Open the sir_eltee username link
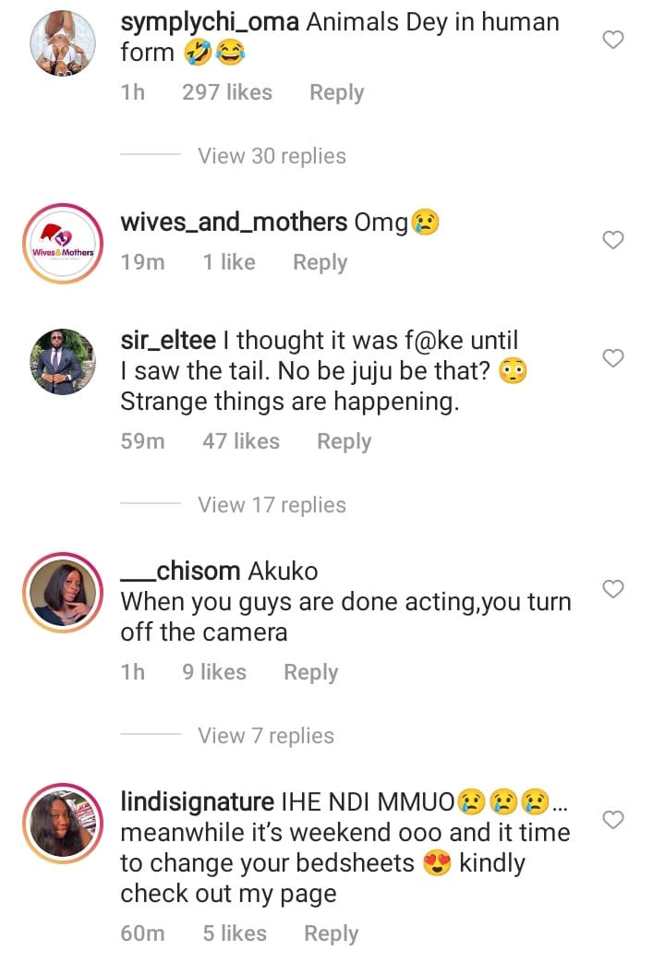Viewport: 665px width, 975px height. [x=168, y=341]
